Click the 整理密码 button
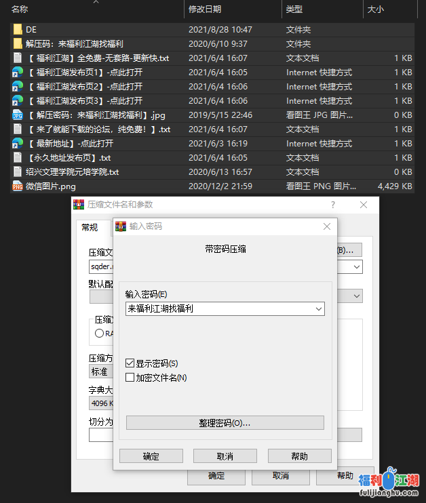 [x=225, y=423]
